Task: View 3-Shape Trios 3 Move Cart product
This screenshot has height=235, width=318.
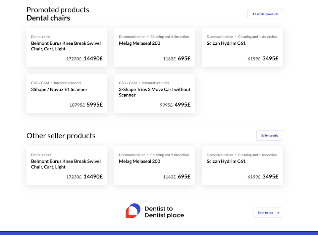Action: 154,92
